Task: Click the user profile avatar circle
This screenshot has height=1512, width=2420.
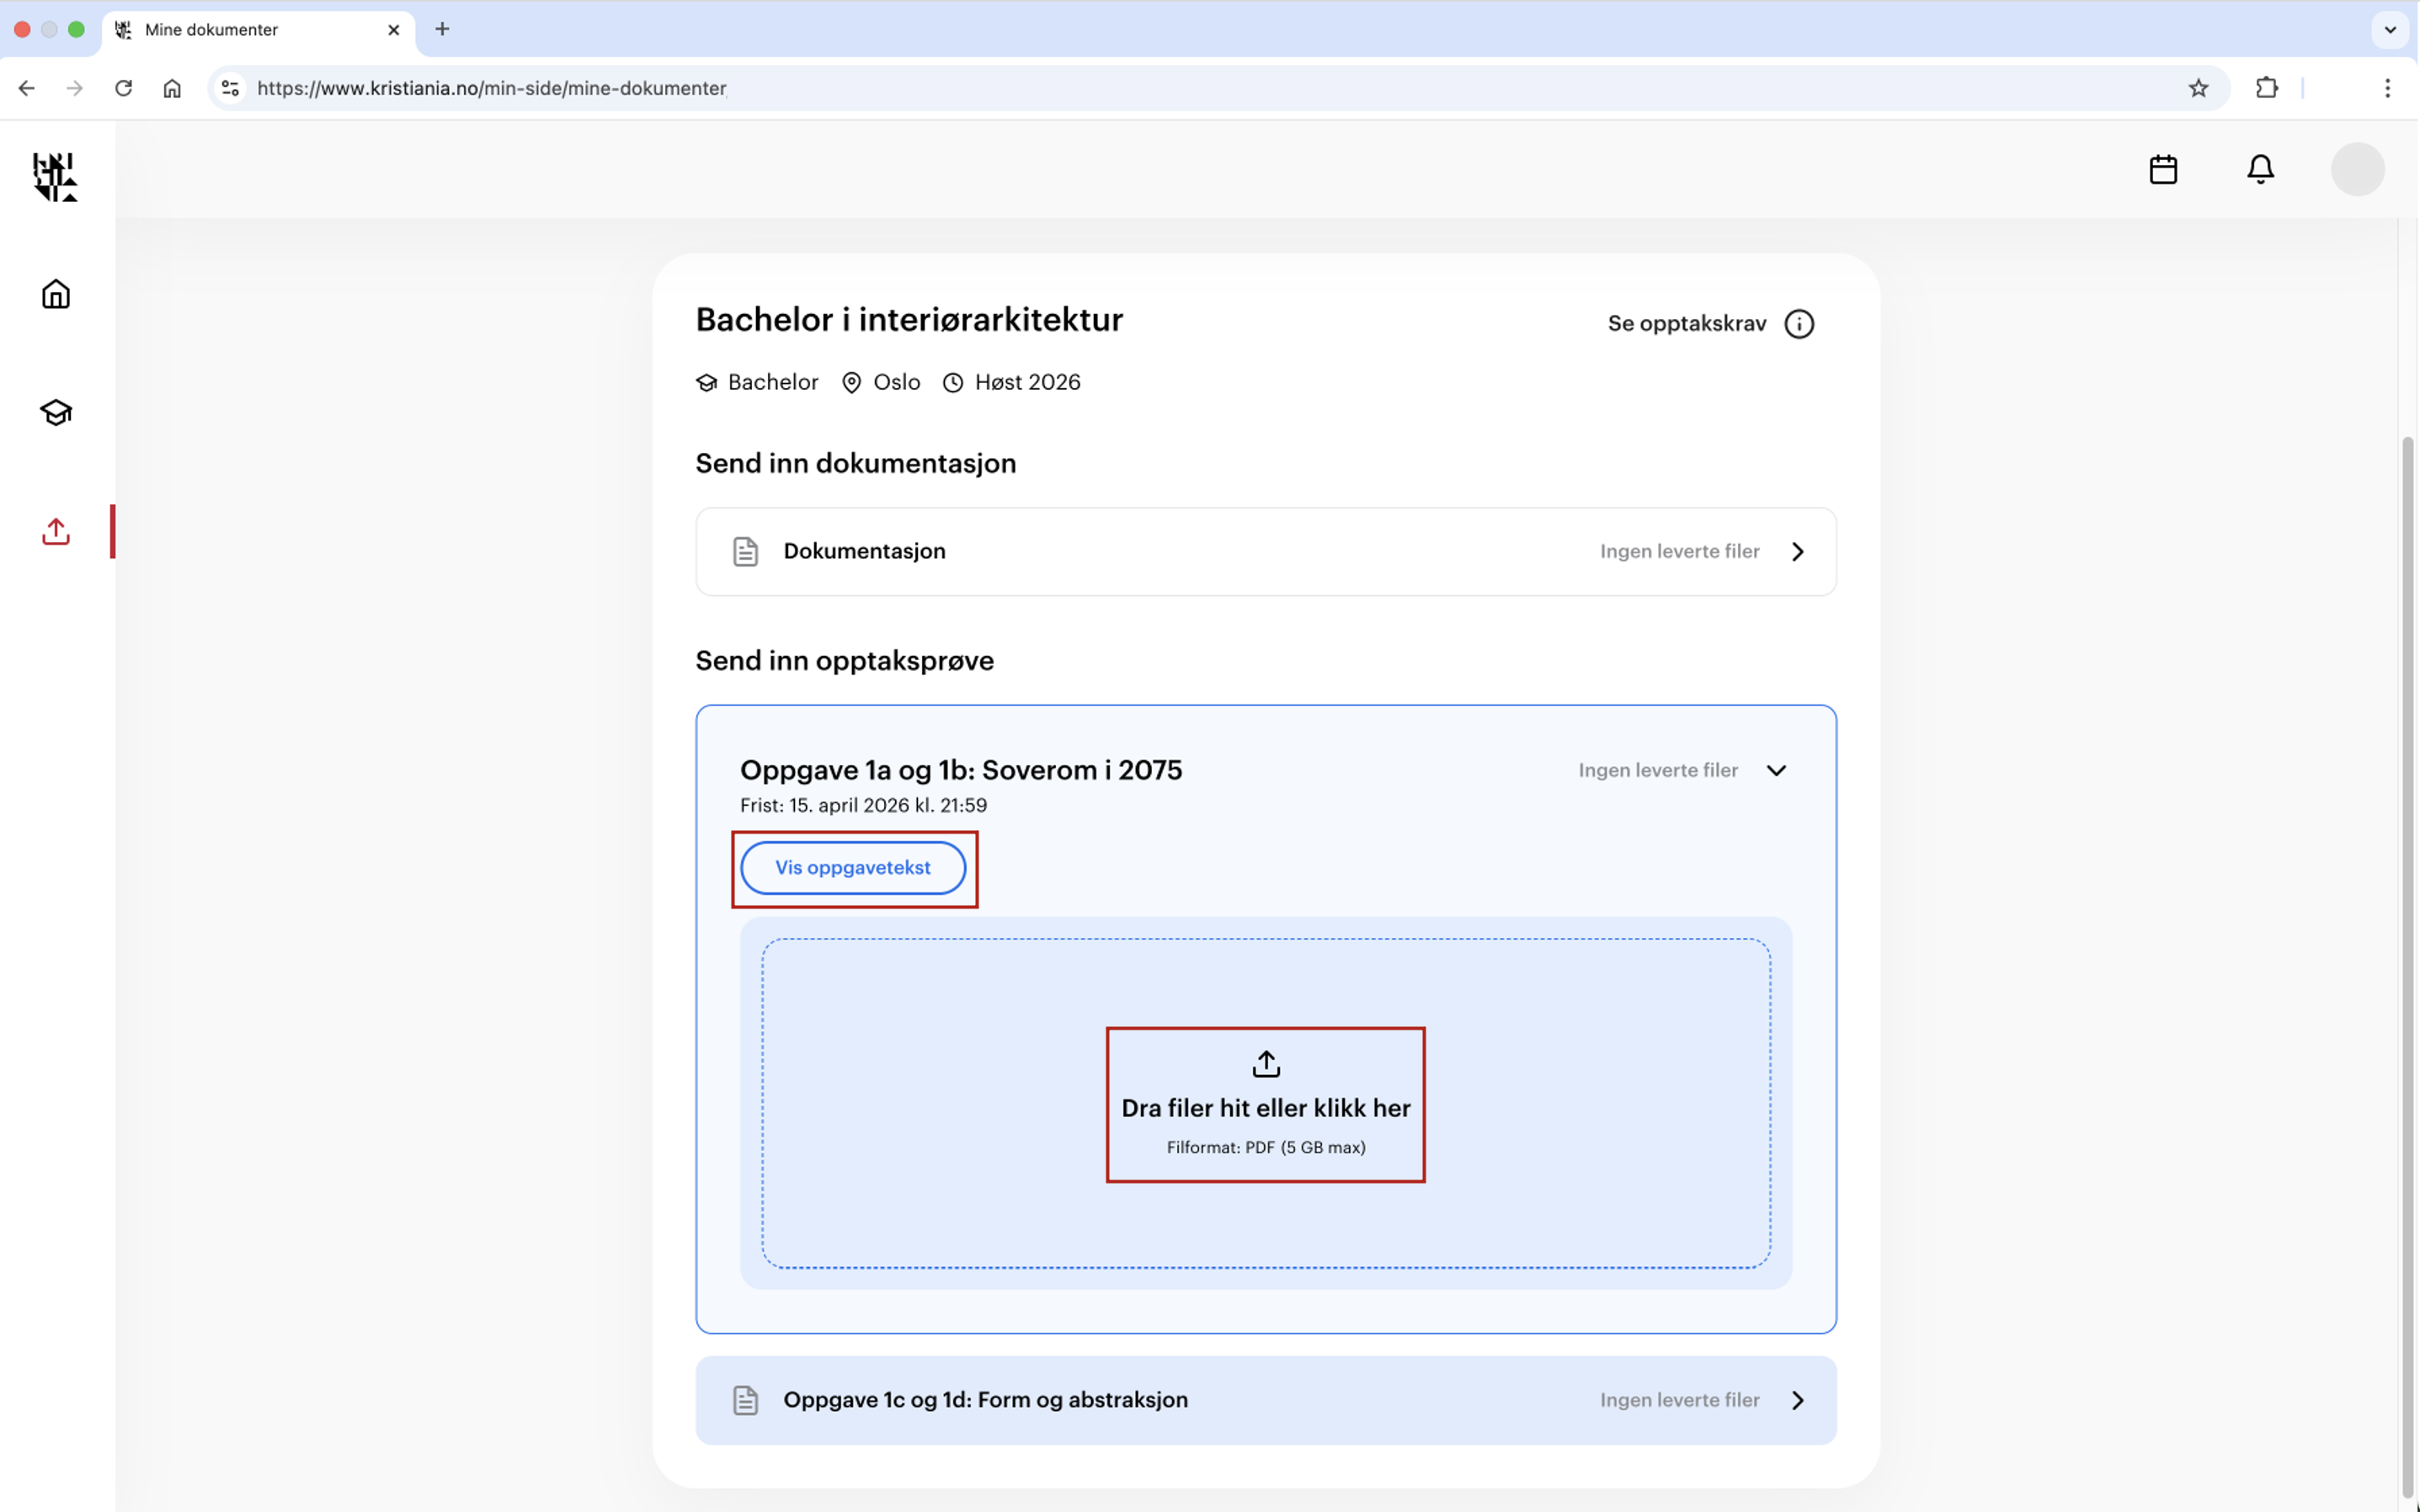Action: click(2357, 170)
